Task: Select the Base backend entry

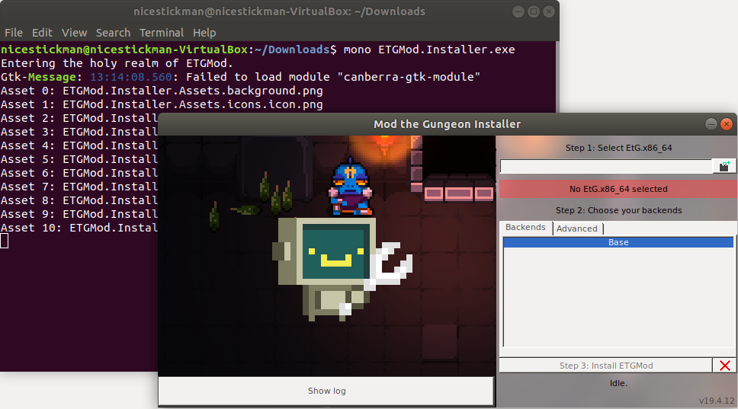Action: (618, 242)
